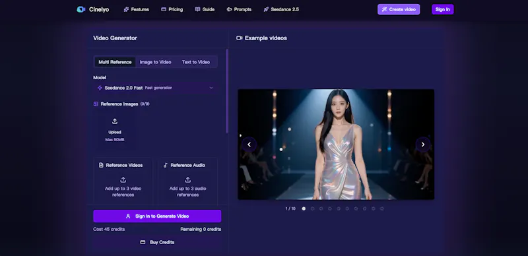Click the Cinelyo logo icon

[81, 9]
